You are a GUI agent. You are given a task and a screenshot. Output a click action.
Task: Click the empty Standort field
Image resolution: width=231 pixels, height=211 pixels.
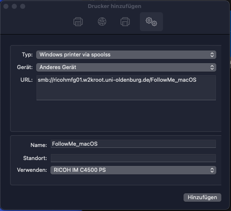133,158
